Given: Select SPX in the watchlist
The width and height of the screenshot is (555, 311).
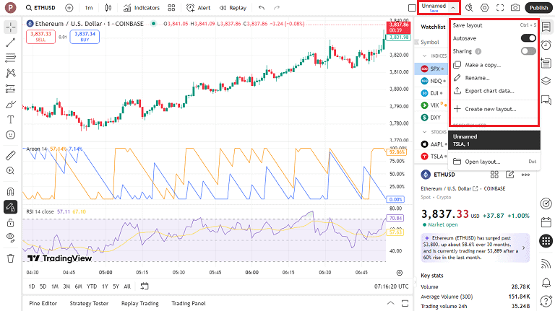Looking at the screenshot, I should [431, 69].
